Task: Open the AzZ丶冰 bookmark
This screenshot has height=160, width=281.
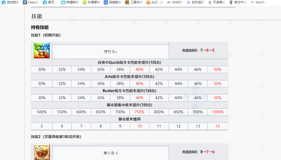Action: pos(154,2)
